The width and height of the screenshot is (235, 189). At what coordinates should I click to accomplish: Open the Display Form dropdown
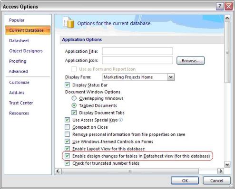pos(171,77)
